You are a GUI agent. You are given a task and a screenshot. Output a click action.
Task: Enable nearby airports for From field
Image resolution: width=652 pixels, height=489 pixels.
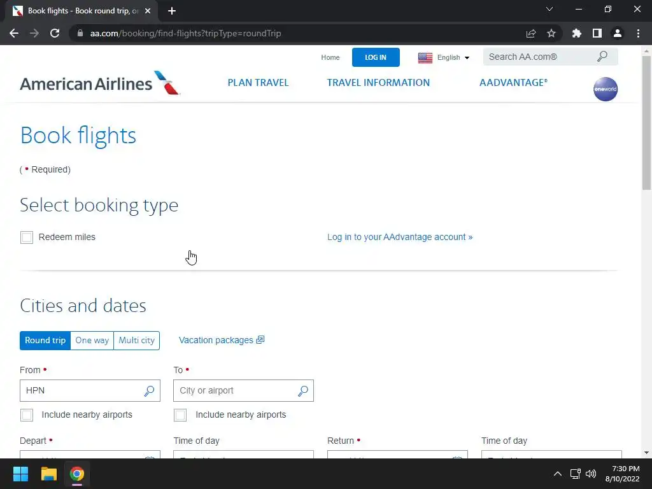(x=27, y=415)
